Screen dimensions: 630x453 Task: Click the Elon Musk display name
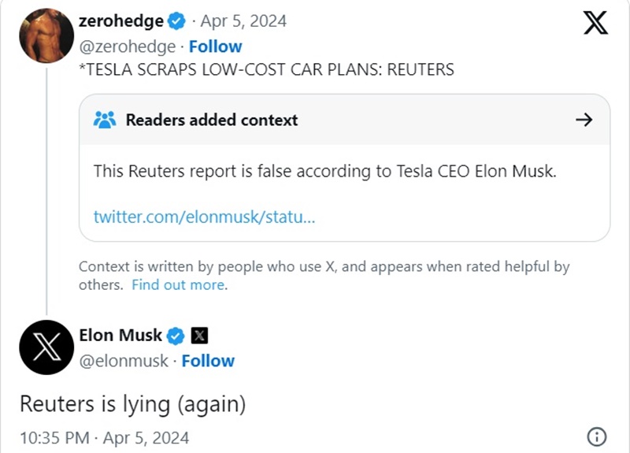pos(120,336)
